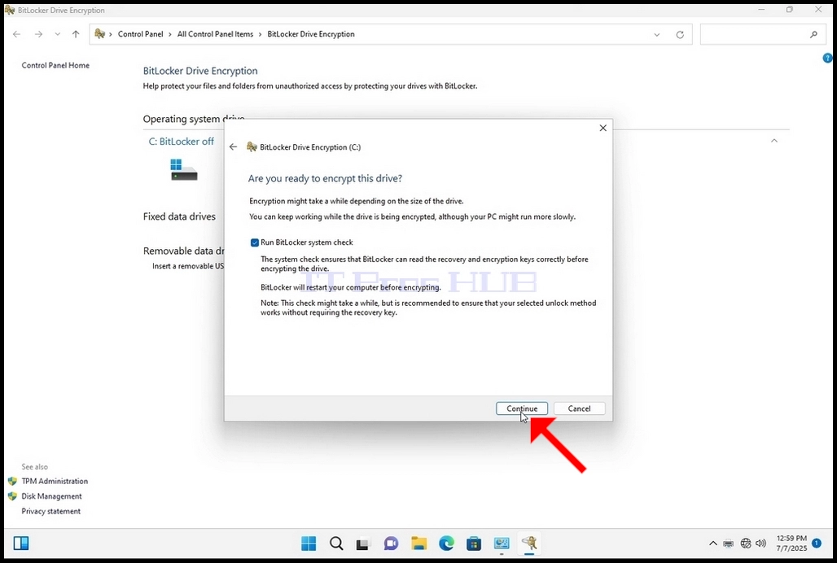Click the up one level arrow

76,34
